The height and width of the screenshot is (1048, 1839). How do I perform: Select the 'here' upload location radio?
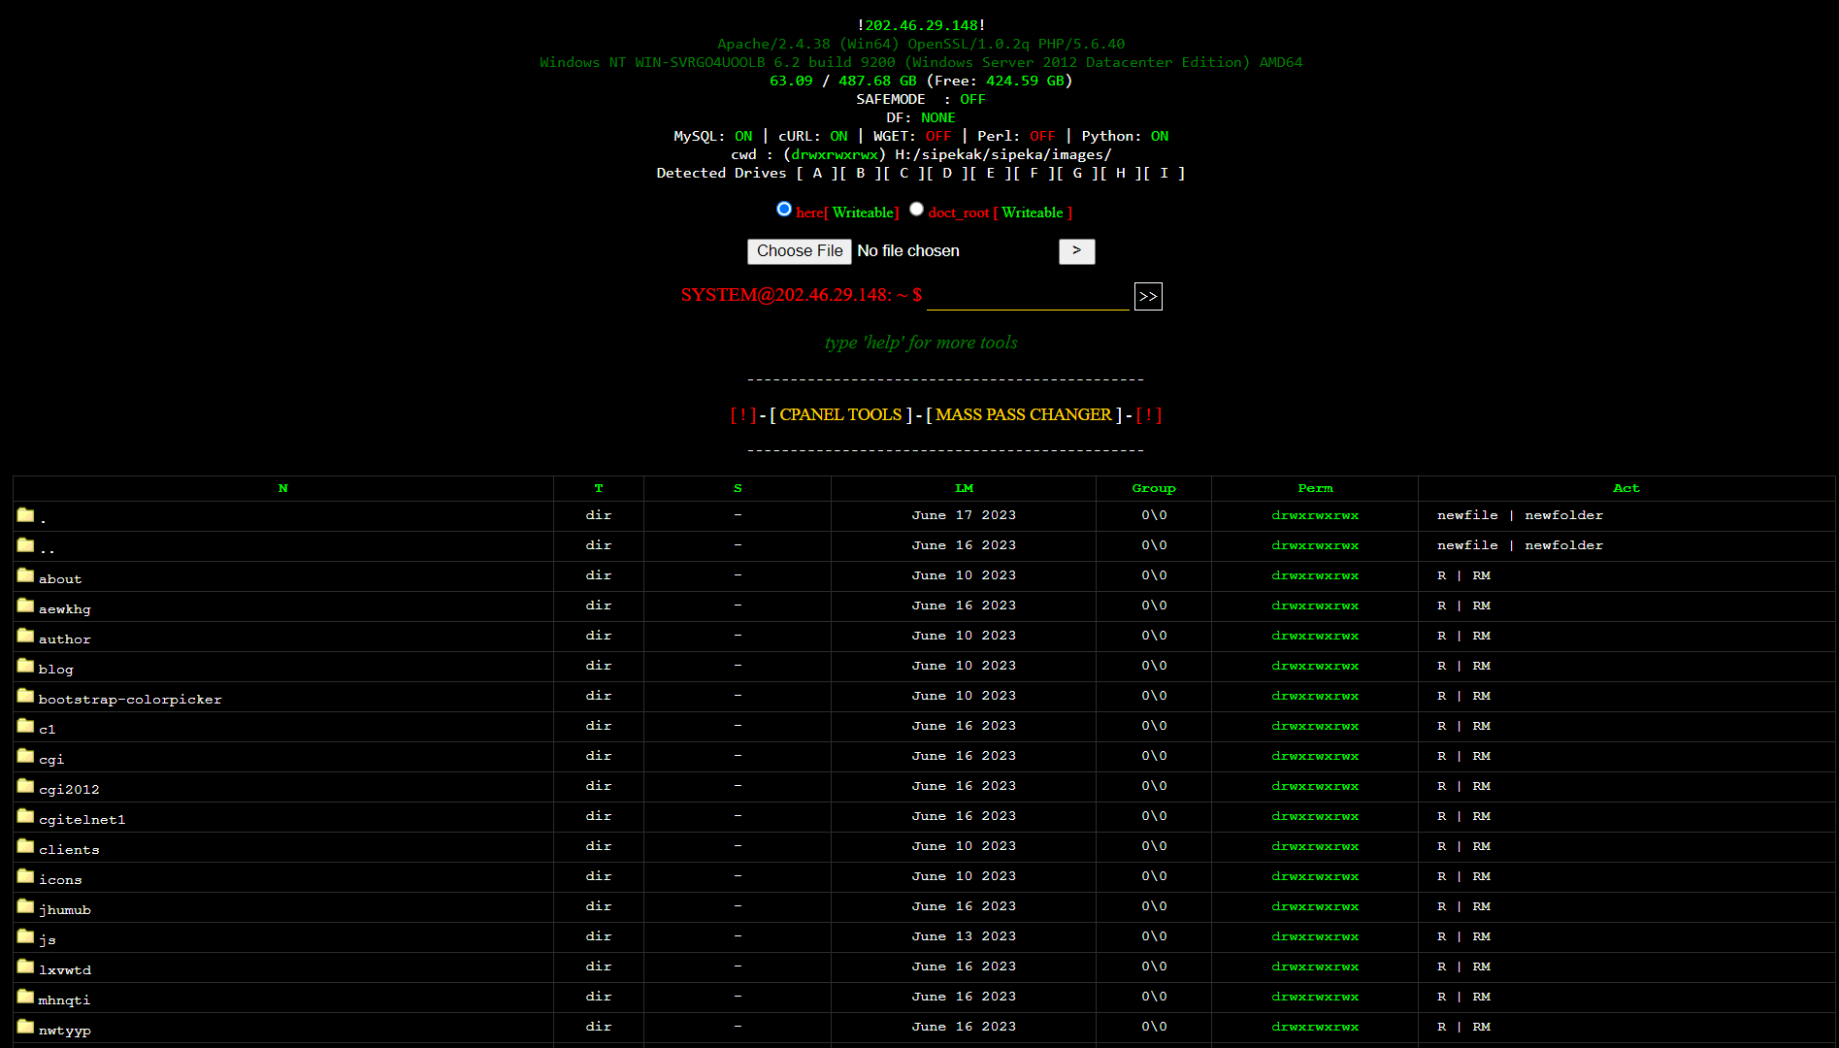(784, 209)
